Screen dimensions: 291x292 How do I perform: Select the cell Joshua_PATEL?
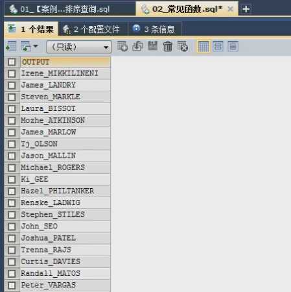pos(65,238)
